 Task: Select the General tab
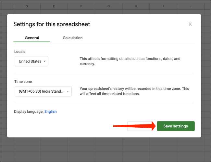click(32, 38)
